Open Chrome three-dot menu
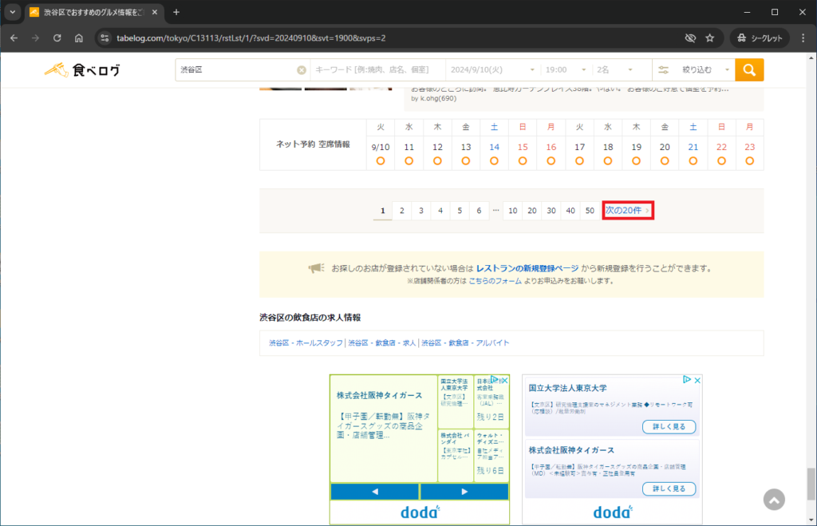Viewport: 817px width, 526px height. pyautogui.click(x=802, y=38)
